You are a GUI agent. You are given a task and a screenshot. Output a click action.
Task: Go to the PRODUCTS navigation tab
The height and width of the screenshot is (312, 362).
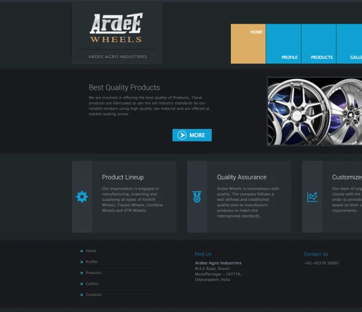(x=319, y=43)
